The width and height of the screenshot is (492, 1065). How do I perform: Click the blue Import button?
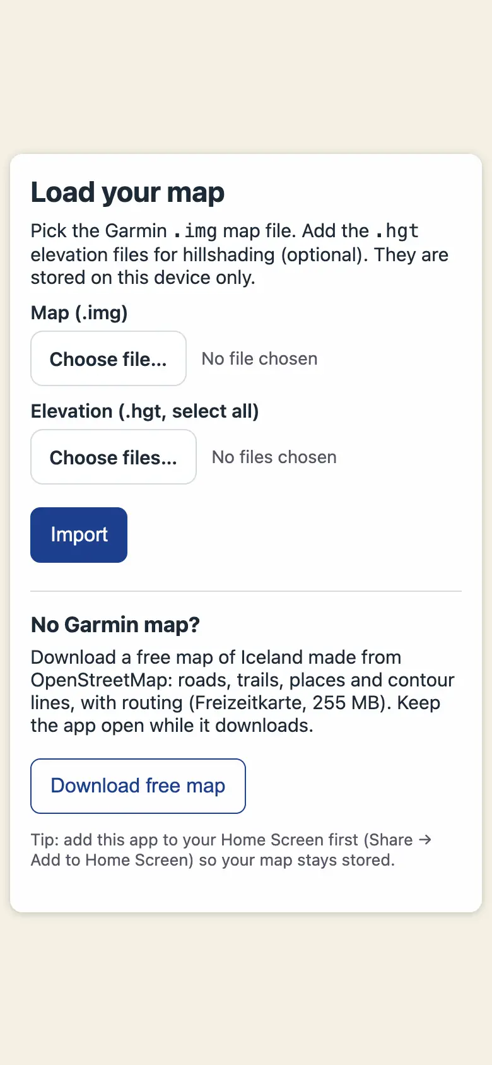coord(79,535)
